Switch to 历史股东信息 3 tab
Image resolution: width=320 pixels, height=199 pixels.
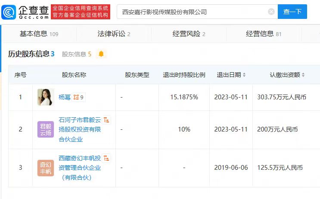[x=31, y=54]
